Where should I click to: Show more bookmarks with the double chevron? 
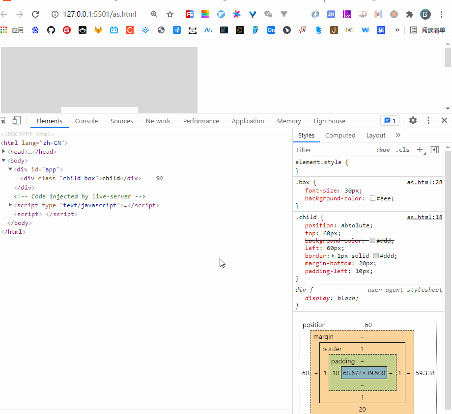point(397,30)
